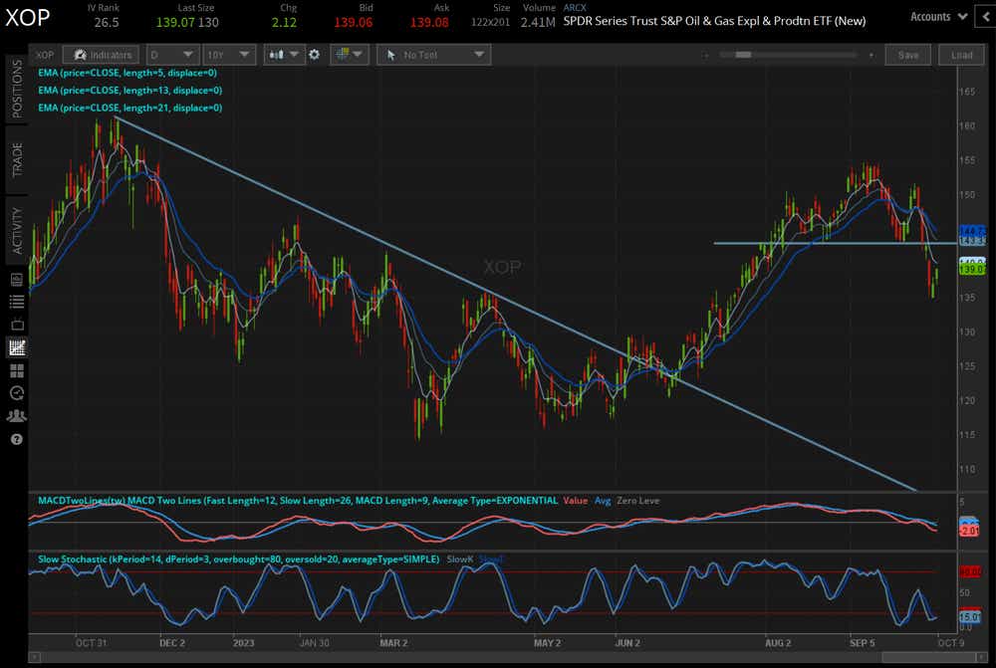Screen dimensions: 996x668
Task: Click the help question mark icon
Action: (x=17, y=439)
